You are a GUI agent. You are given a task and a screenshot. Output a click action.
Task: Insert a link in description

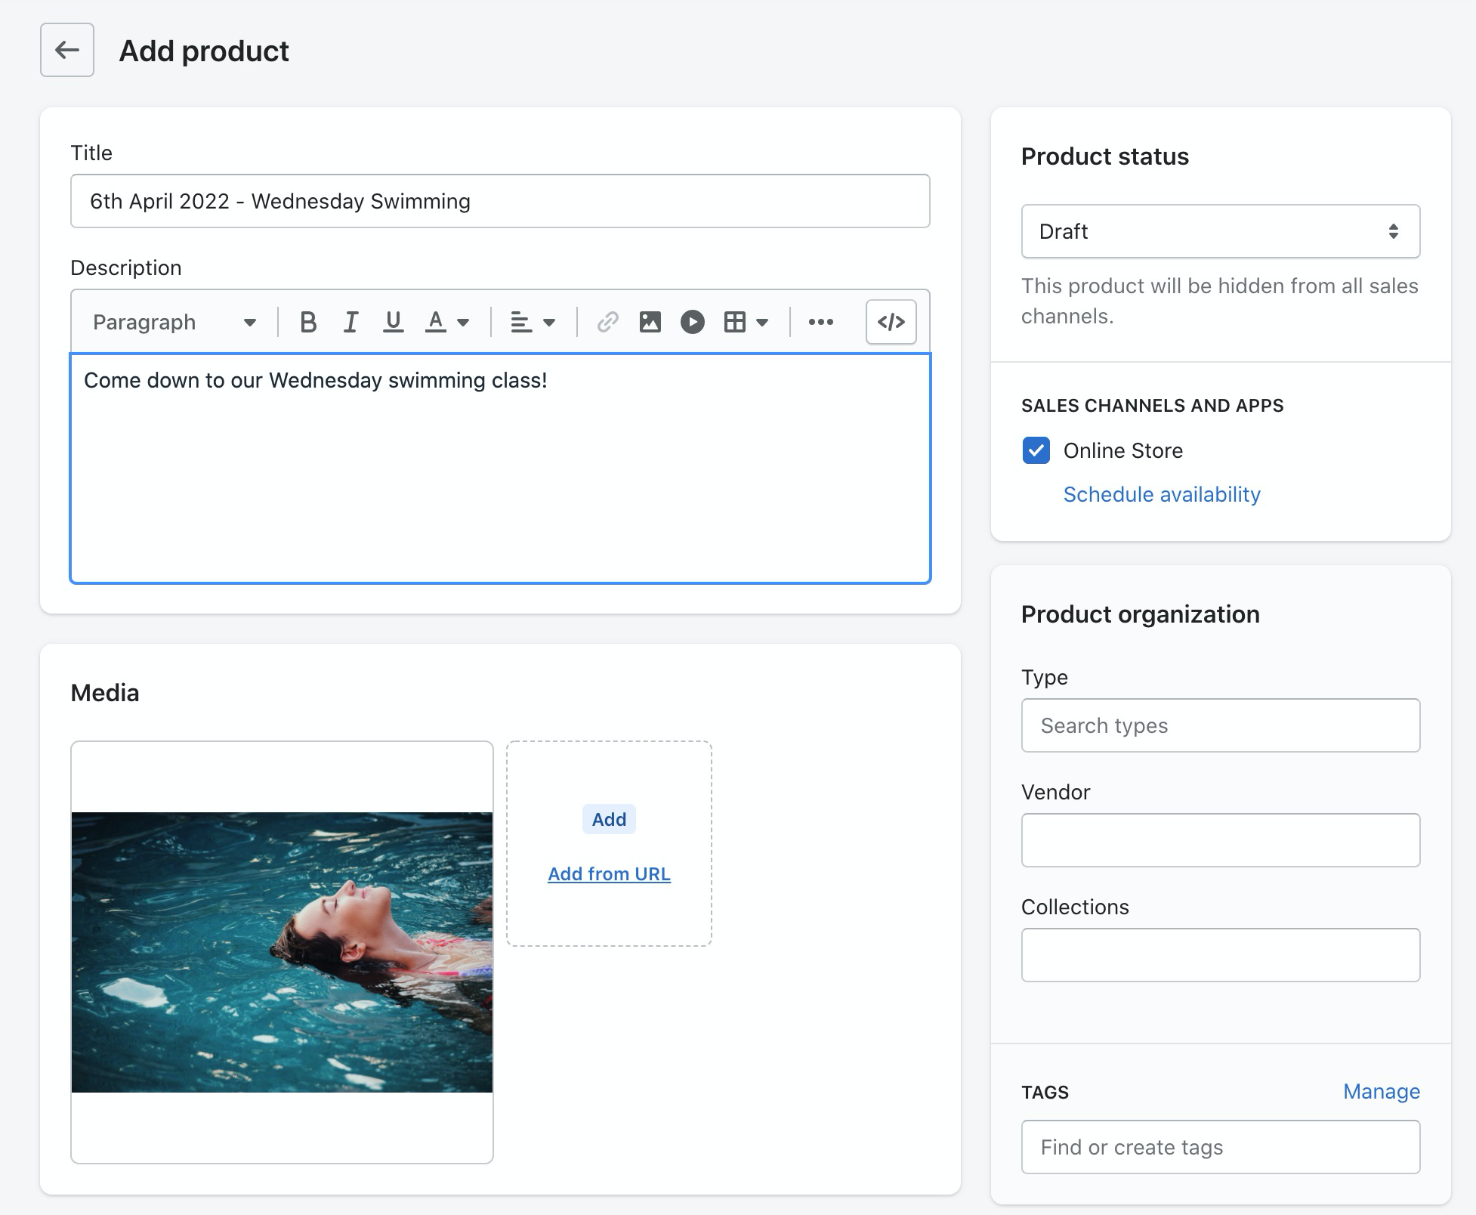tap(607, 323)
